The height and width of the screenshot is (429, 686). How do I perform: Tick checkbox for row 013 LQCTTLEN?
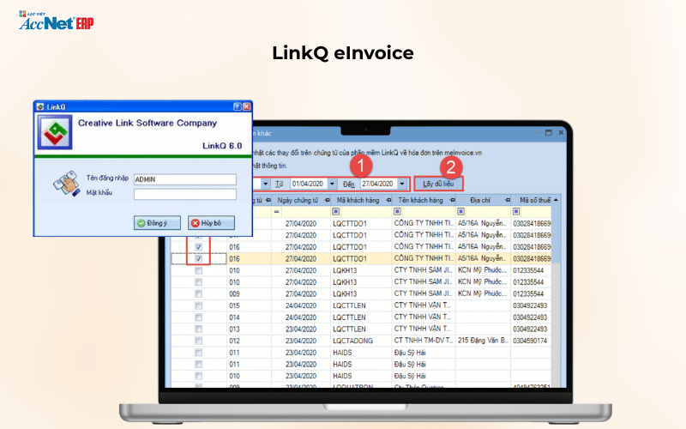coord(199,329)
